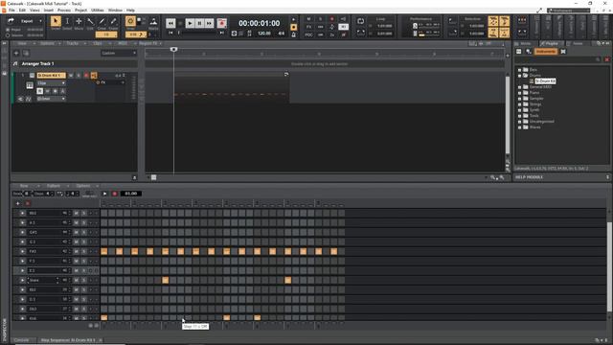Click the step sequencer record button
The image size is (613, 345).
115,194
